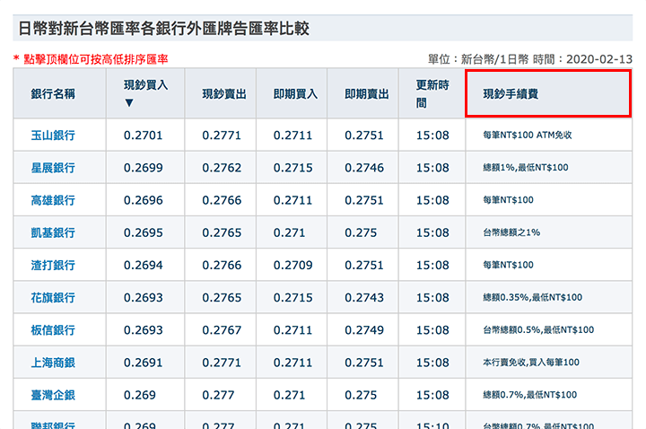Screen dimensions: 646x429
Task: Select 花旗銀行 spot sell rate 0.2743
Action: [x=364, y=298]
